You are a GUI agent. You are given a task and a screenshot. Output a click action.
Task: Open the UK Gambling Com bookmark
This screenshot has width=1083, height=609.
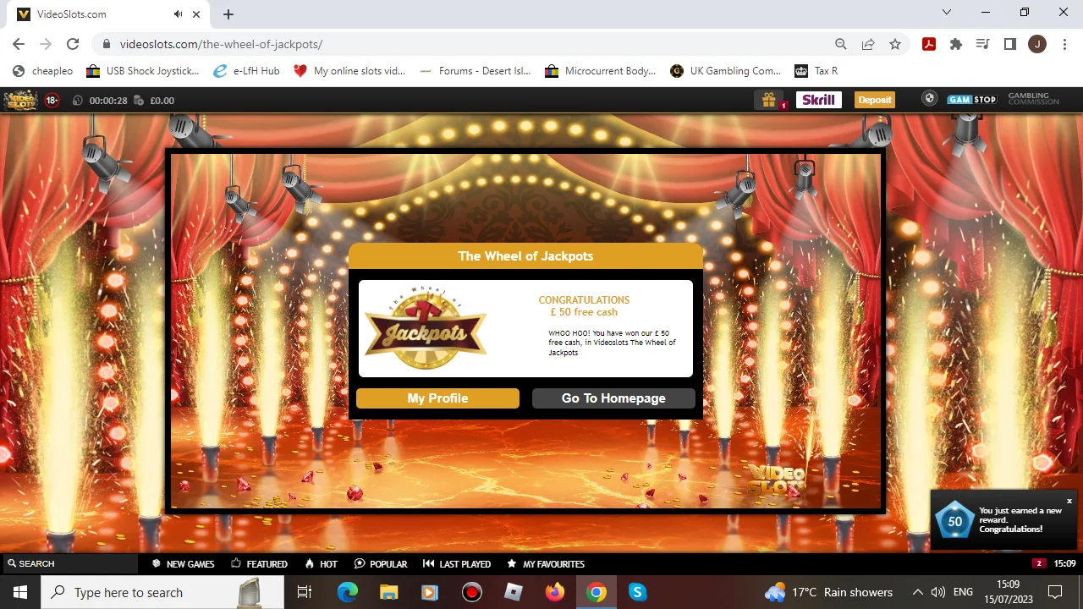point(726,71)
